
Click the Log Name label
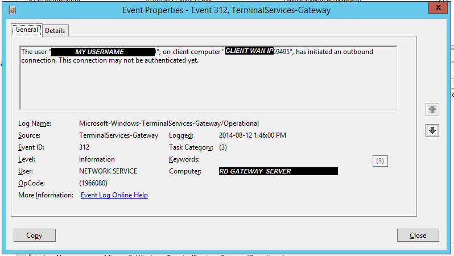[35, 123]
